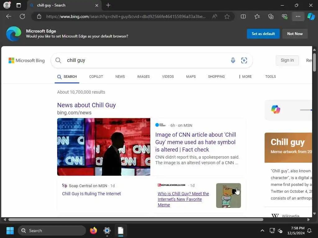Click the scroll right arrow
The width and height of the screenshot is (318, 238).
(x=308, y=220)
